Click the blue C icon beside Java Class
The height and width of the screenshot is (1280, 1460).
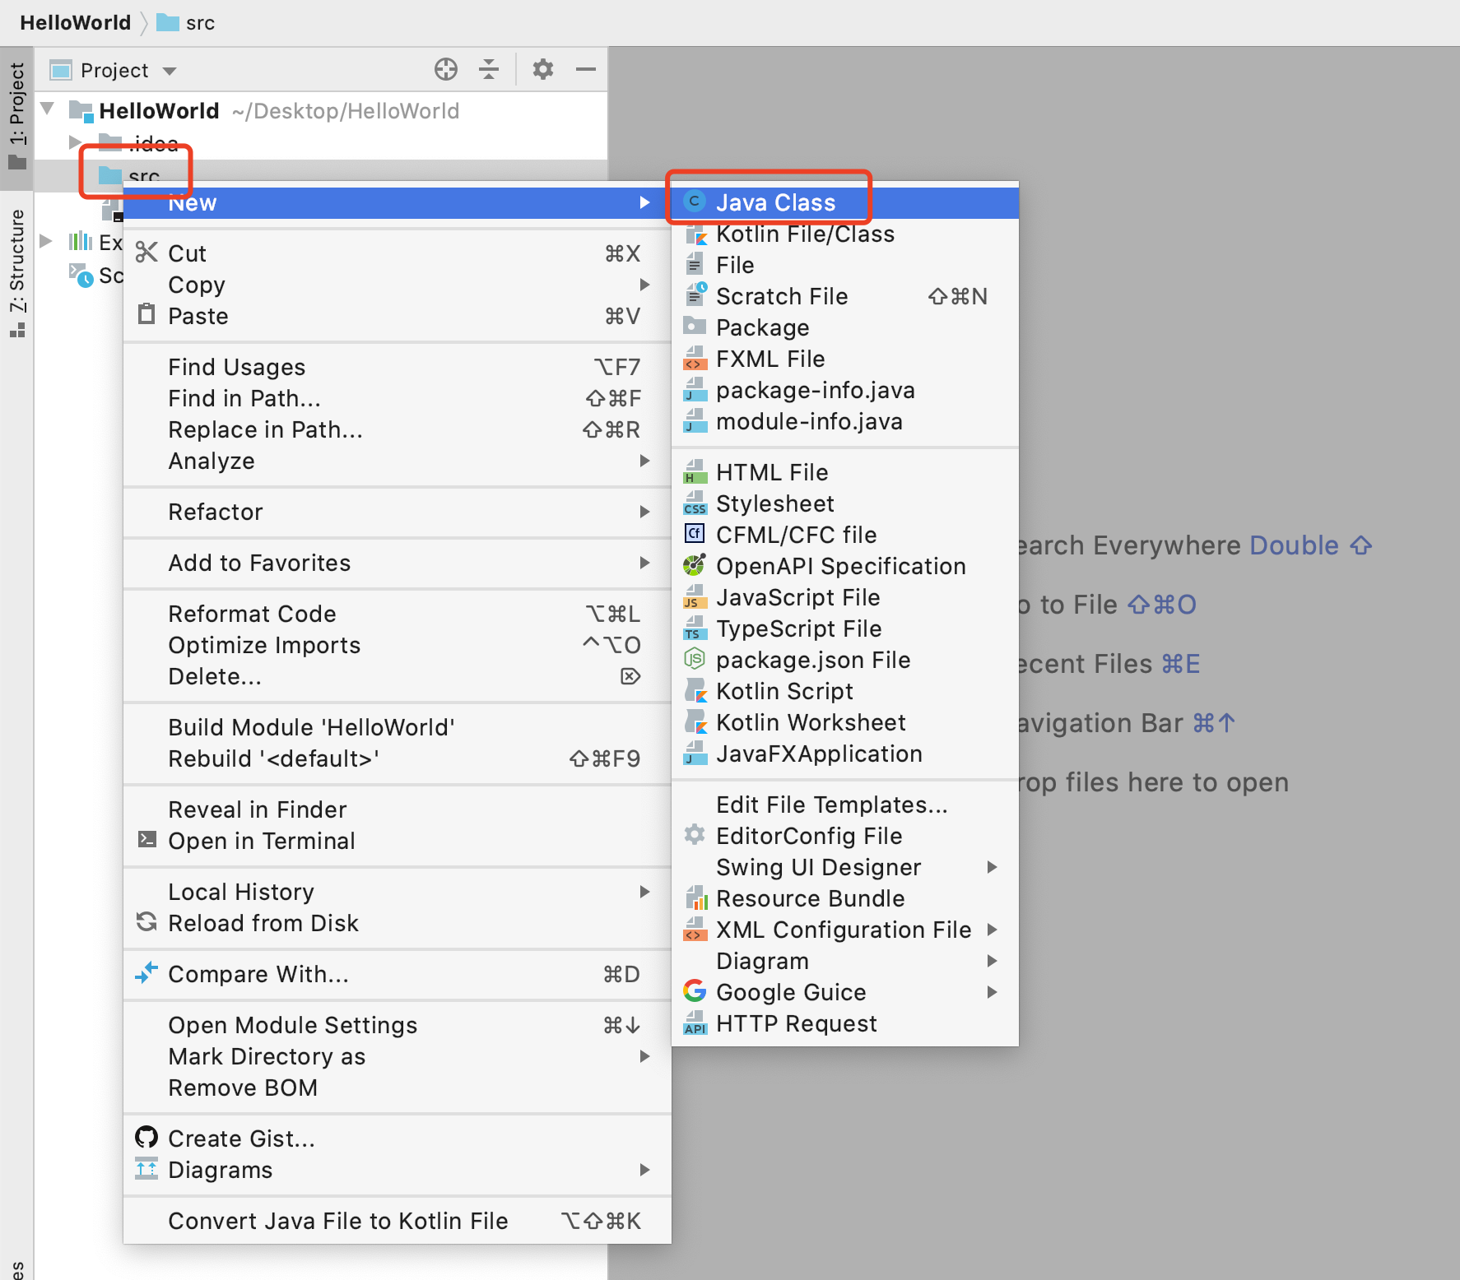click(694, 202)
